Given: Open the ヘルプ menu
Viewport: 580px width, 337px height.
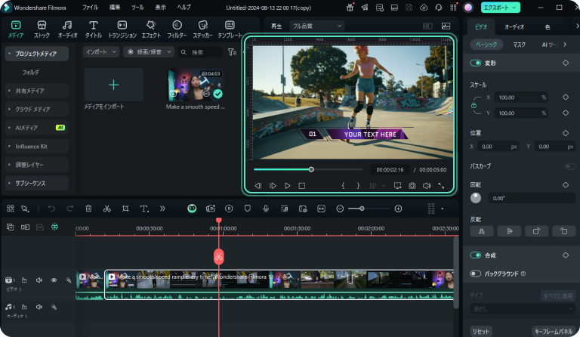Looking at the screenshot, I should point(184,8).
